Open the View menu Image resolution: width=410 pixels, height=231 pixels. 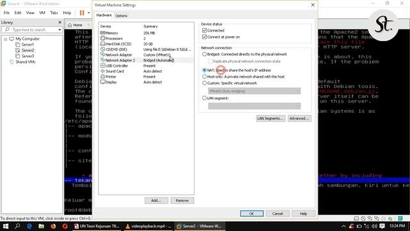30,13
